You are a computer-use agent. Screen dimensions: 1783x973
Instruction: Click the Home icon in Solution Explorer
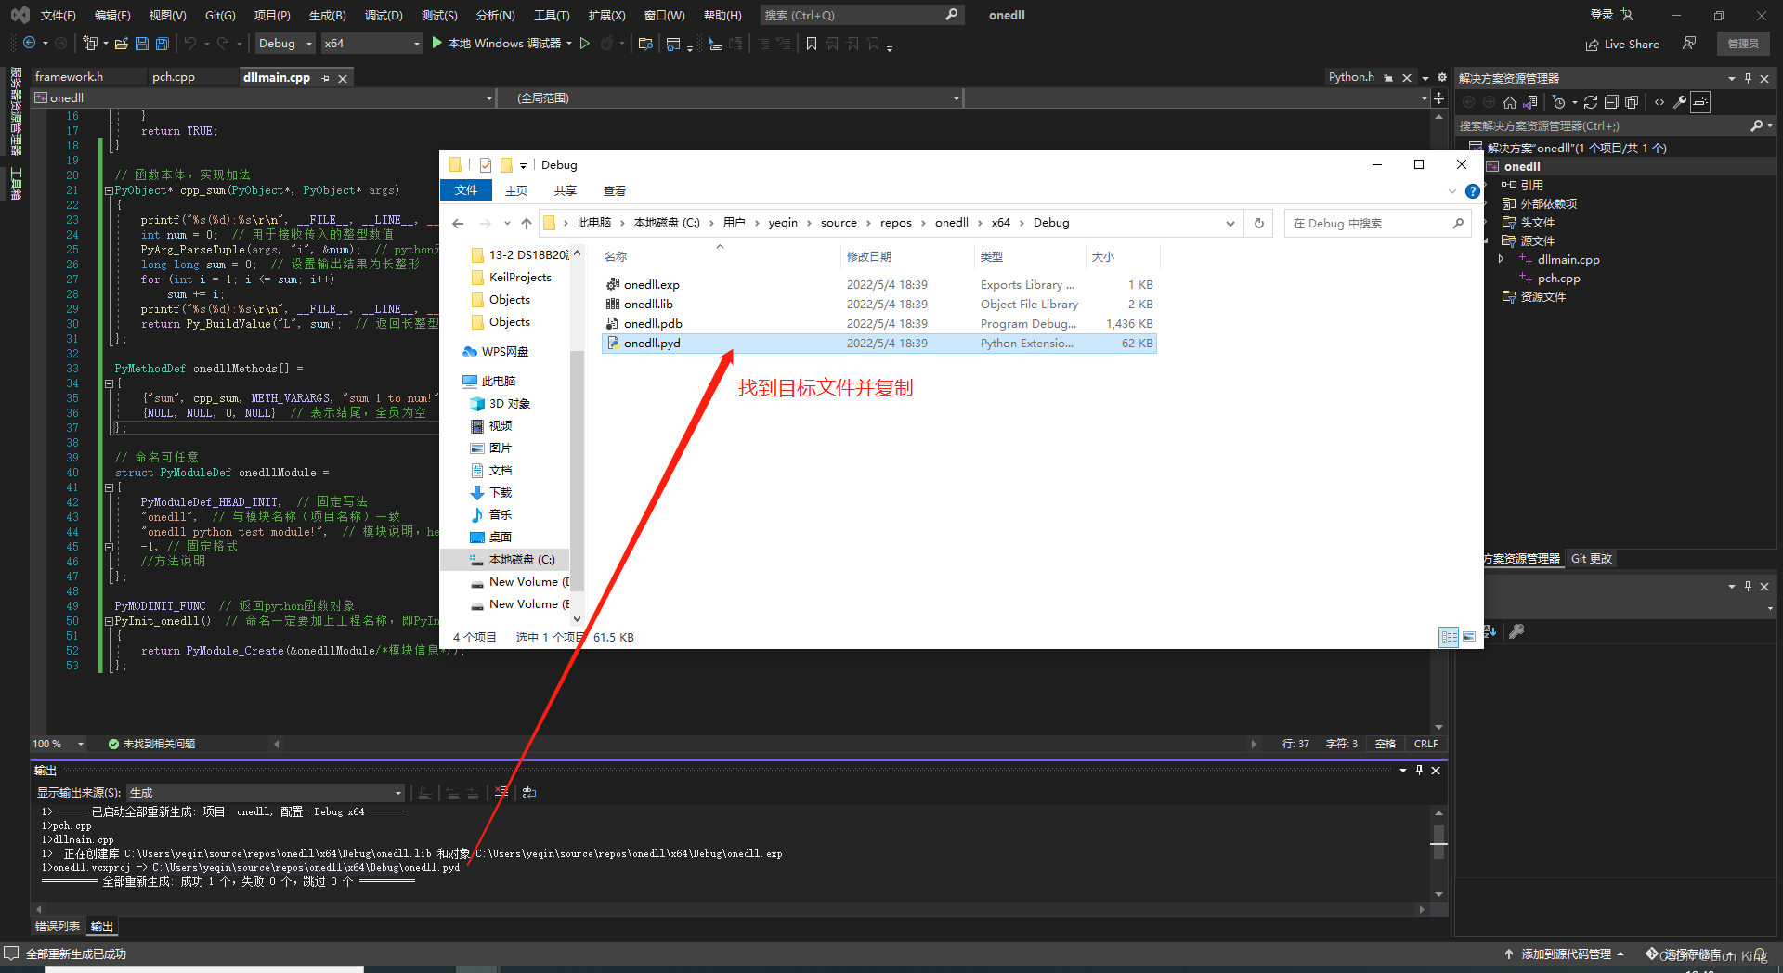coord(1510,102)
